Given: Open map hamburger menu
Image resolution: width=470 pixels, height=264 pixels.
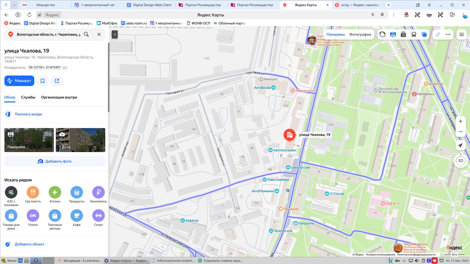Looking at the screenshot, I should tap(462, 34).
